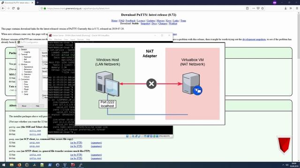This screenshot has width=300, height=168.
Task: Go forward in Firefox history
Action: [8, 8]
